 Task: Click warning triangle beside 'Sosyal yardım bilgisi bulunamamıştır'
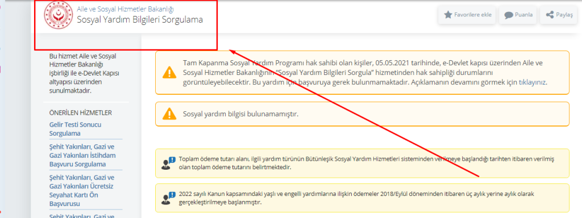169,114
